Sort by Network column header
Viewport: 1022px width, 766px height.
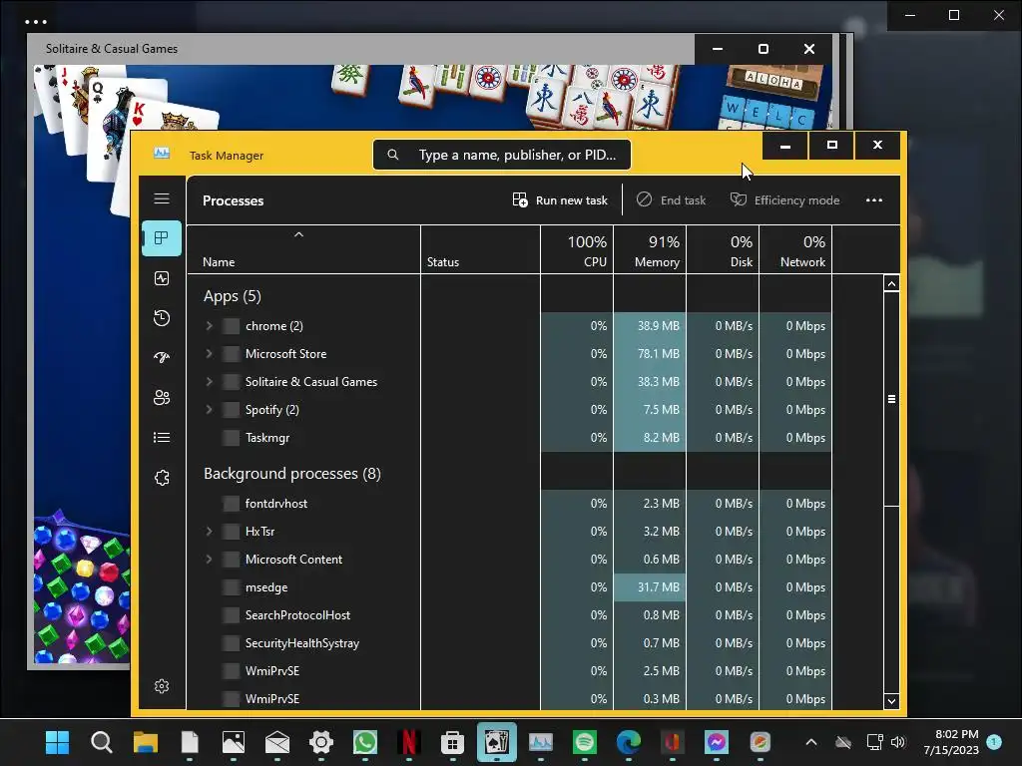point(795,249)
